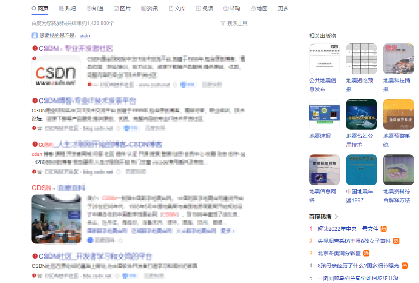Click the 地震预警系统 book cover
Image resolution: width=419 pixels, height=283 pixels.
point(398,114)
